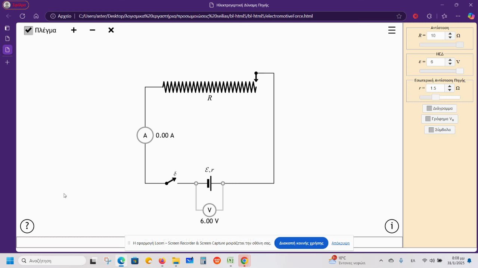The image size is (478, 268).
Task: Go to browser home page
Action: [36, 16]
